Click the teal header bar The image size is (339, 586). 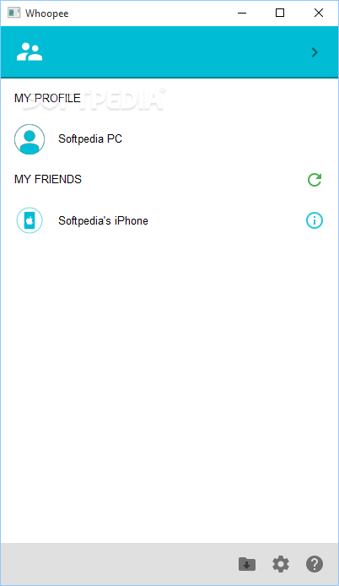coord(169,52)
